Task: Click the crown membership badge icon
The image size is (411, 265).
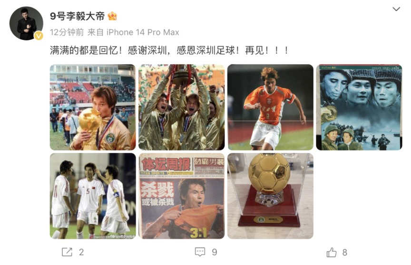Action: pyautogui.click(x=112, y=16)
